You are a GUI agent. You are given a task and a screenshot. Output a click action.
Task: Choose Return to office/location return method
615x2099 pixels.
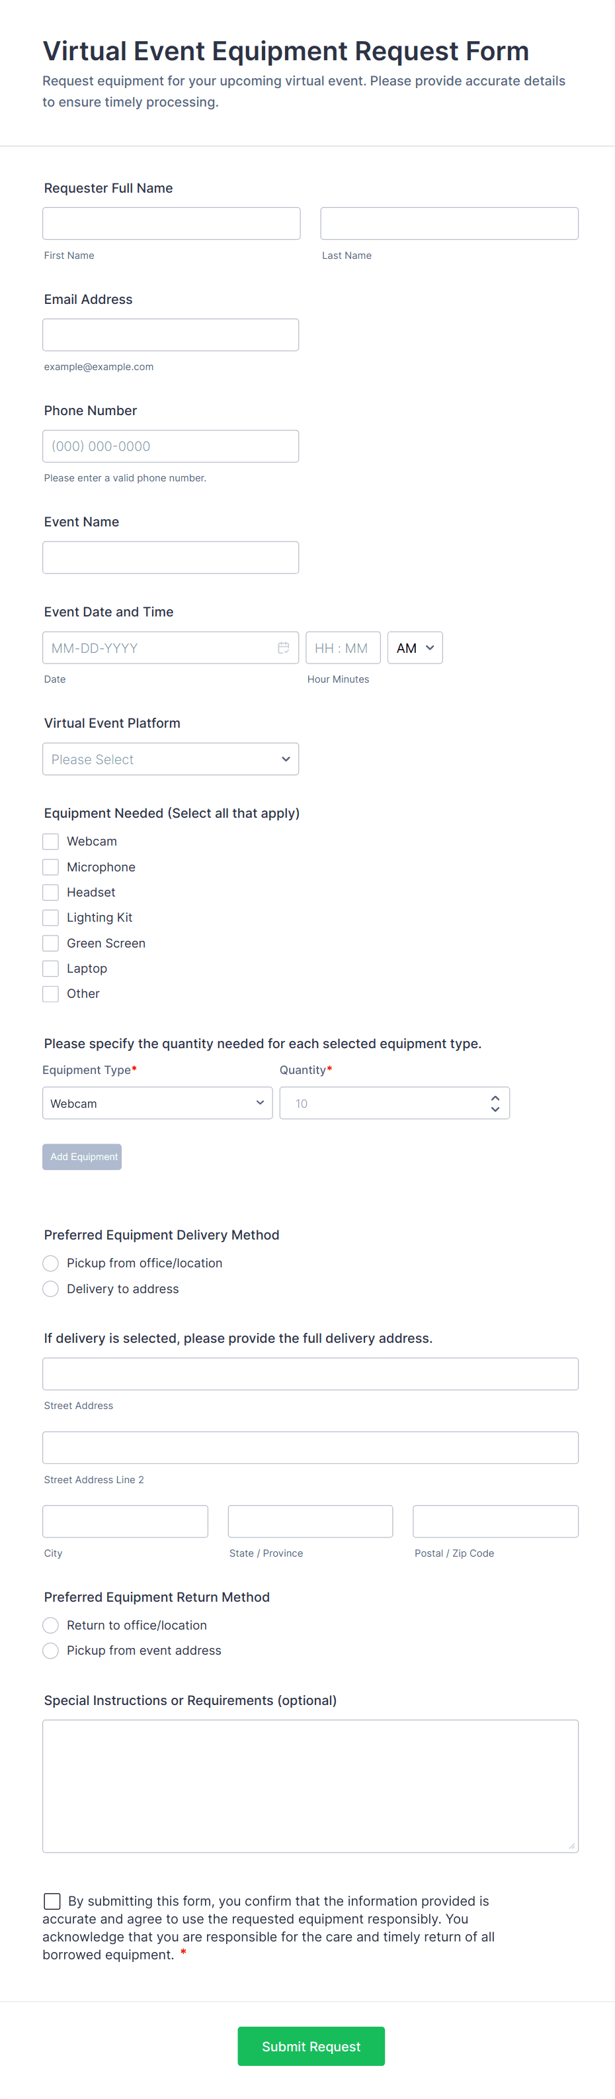coord(50,1625)
